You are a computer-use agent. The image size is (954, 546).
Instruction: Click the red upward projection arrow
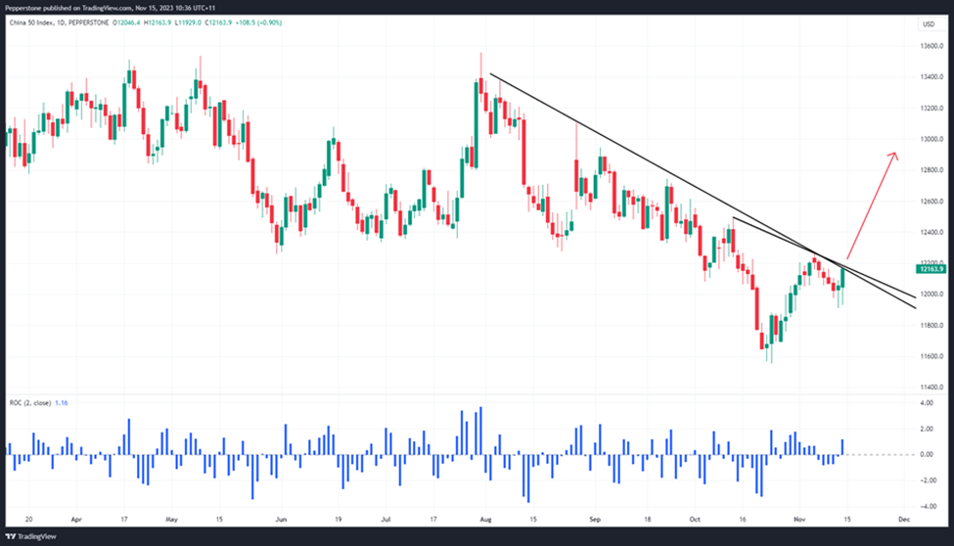(x=871, y=203)
